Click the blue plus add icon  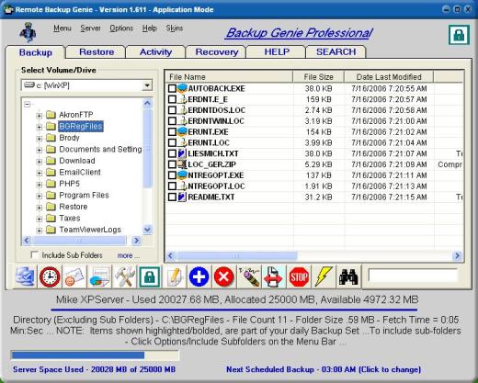point(199,276)
